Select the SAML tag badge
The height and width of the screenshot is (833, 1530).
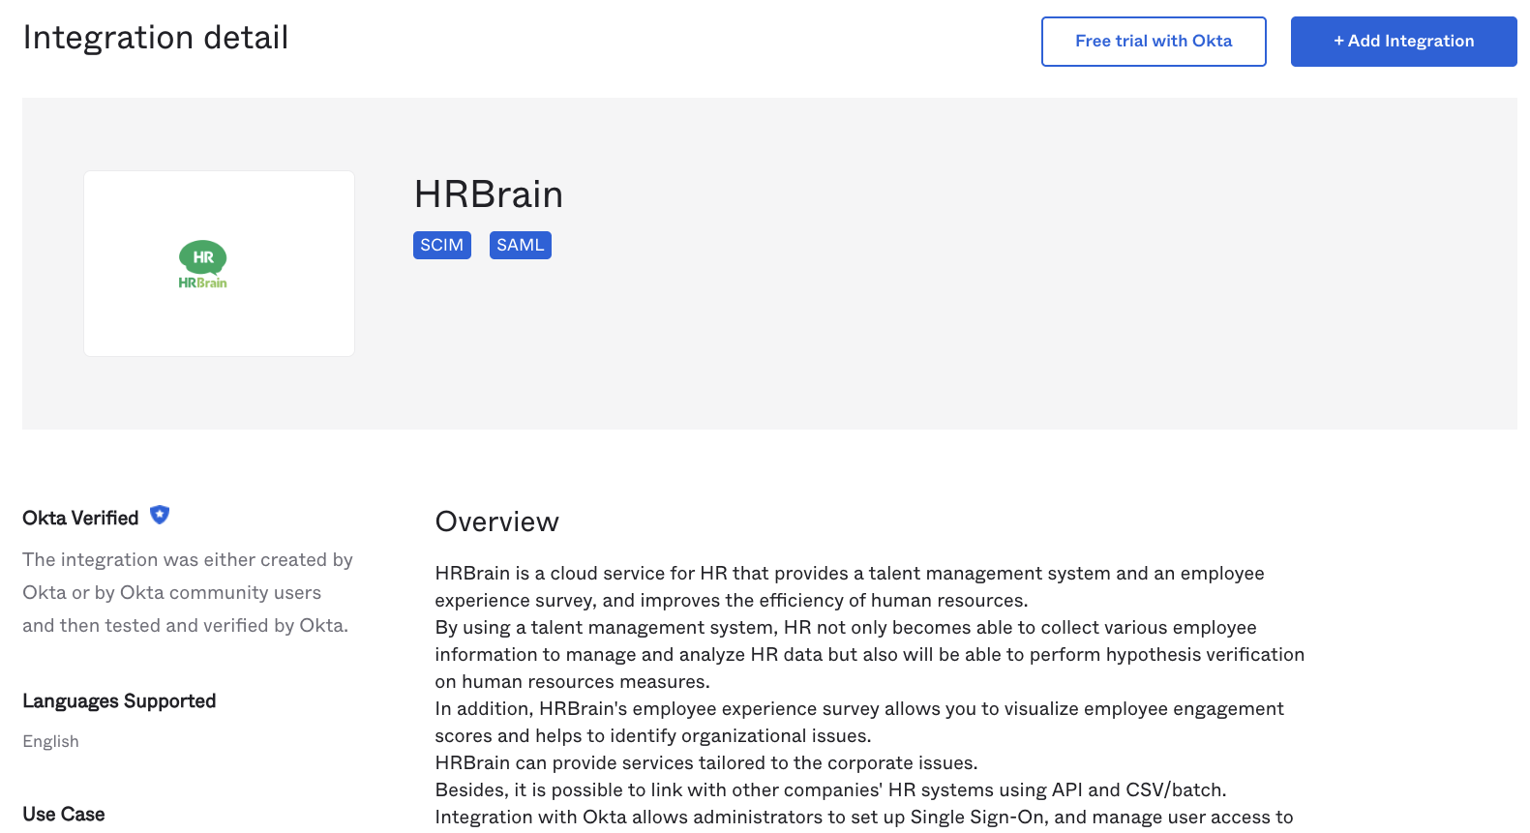click(x=520, y=246)
